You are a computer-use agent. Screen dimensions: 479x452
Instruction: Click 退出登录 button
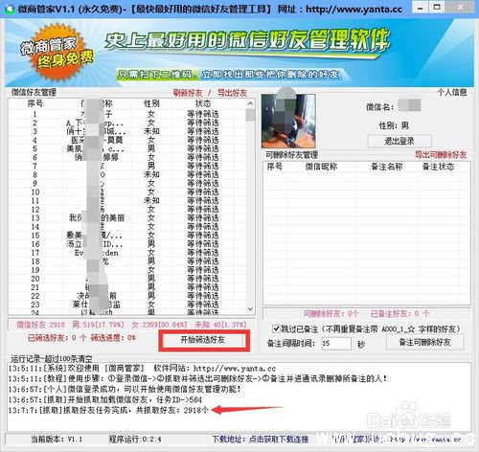tap(399, 141)
